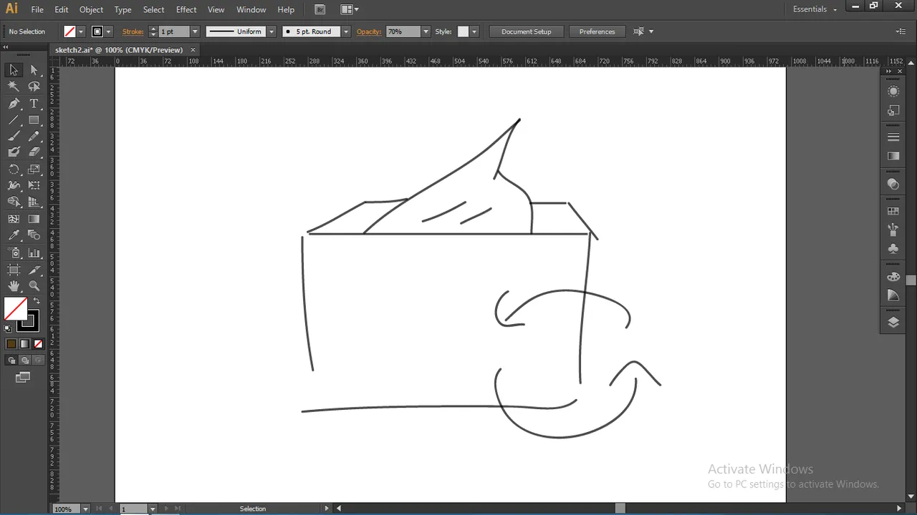
Task: Select the Shape Builder tool
Action: [x=14, y=202]
